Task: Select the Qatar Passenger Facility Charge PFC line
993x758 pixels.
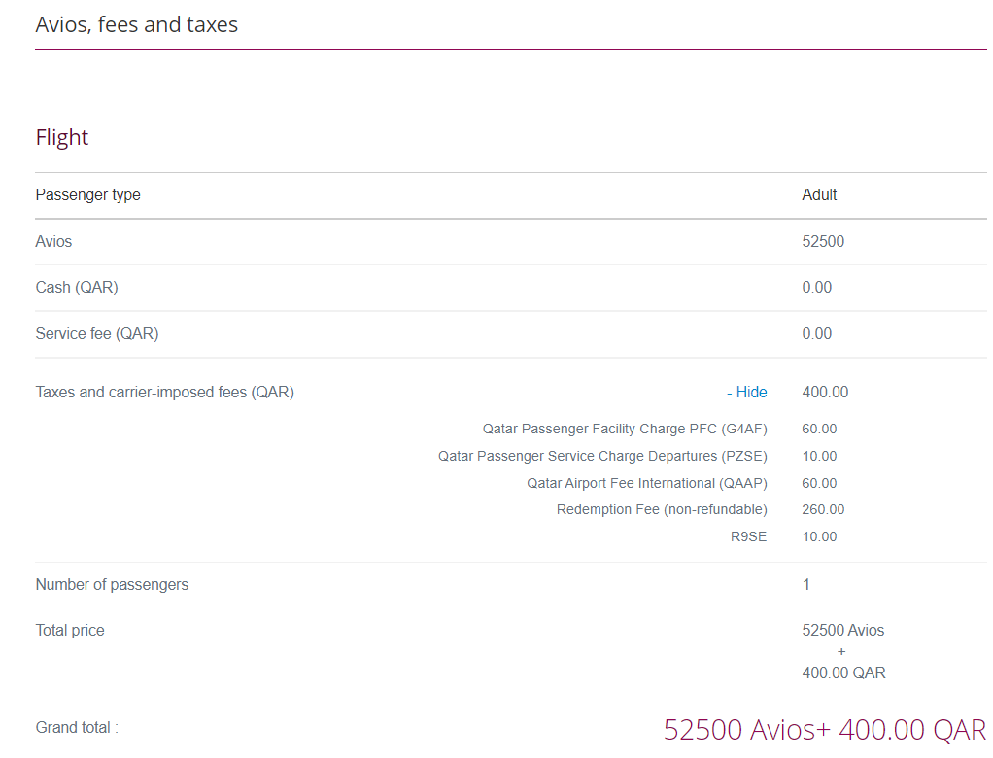Action: 625,429
